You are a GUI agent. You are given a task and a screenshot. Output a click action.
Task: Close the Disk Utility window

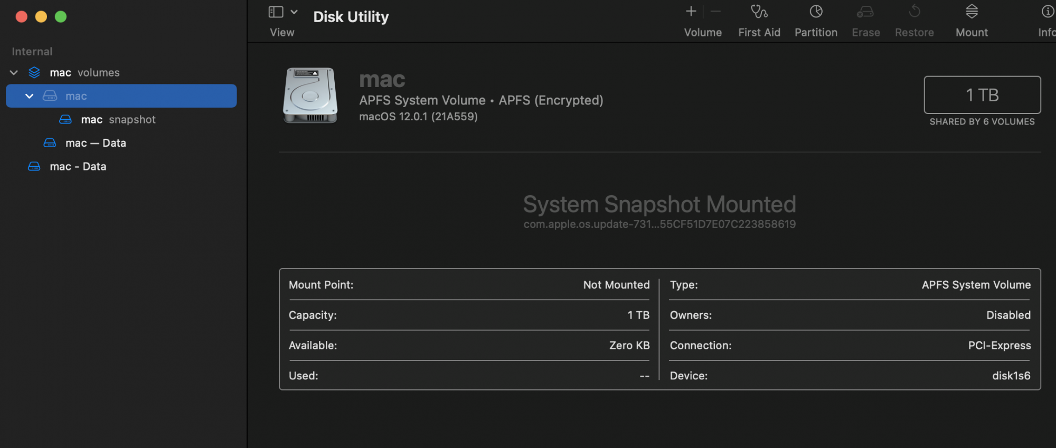(x=22, y=17)
